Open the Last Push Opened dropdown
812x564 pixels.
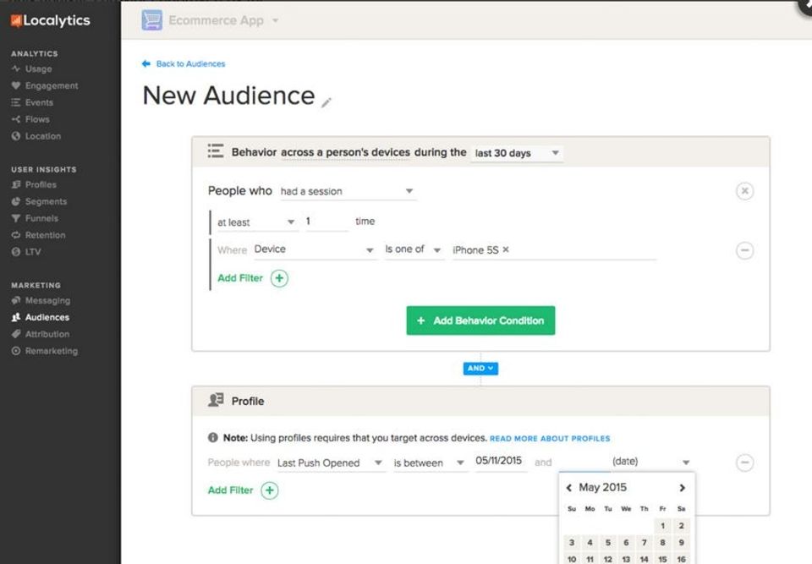tap(330, 463)
